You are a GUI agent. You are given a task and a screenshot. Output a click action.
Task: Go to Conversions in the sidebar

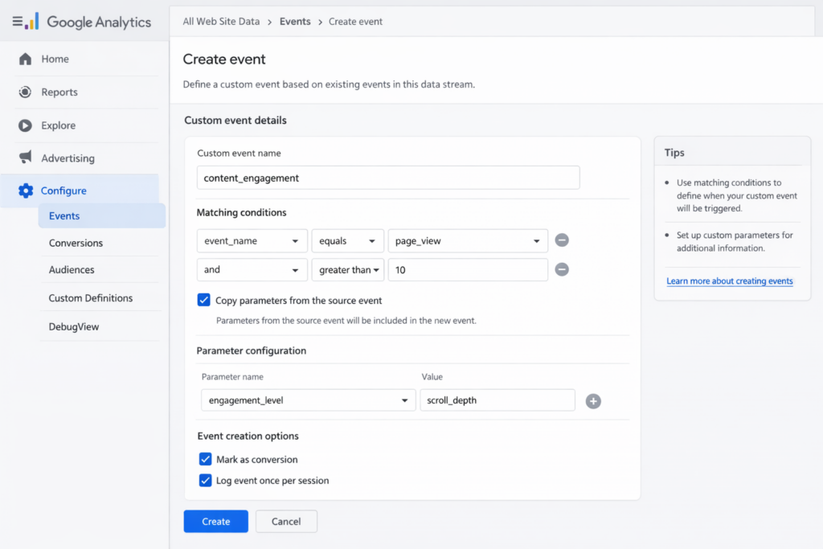pos(76,243)
